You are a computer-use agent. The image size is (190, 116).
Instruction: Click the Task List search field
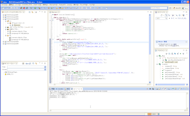161,18
